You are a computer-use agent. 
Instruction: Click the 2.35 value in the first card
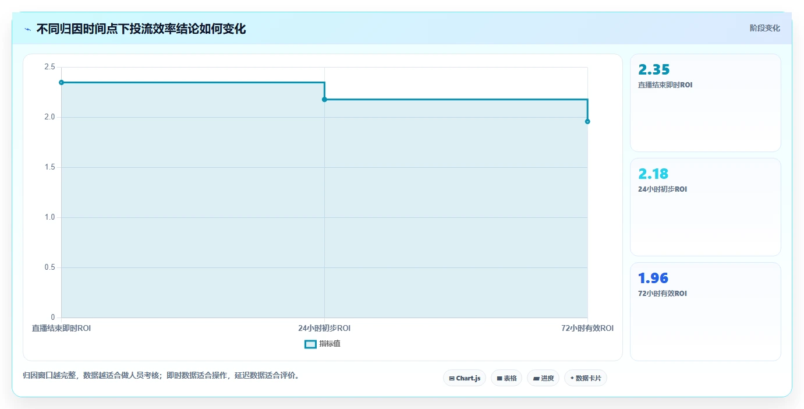point(654,70)
